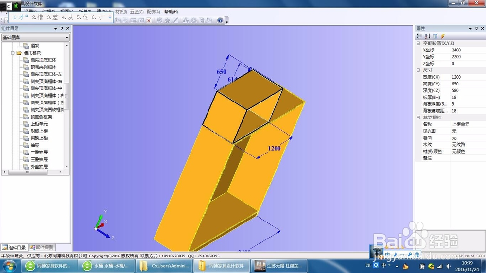The width and height of the screenshot is (486, 273).
Task: Select 侧夹顶底框体-中 tree item
Action: (46, 88)
